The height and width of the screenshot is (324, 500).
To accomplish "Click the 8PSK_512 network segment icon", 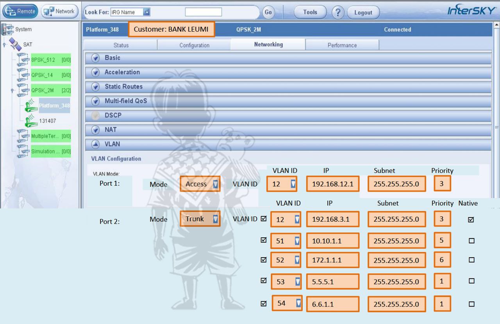I will point(24,60).
